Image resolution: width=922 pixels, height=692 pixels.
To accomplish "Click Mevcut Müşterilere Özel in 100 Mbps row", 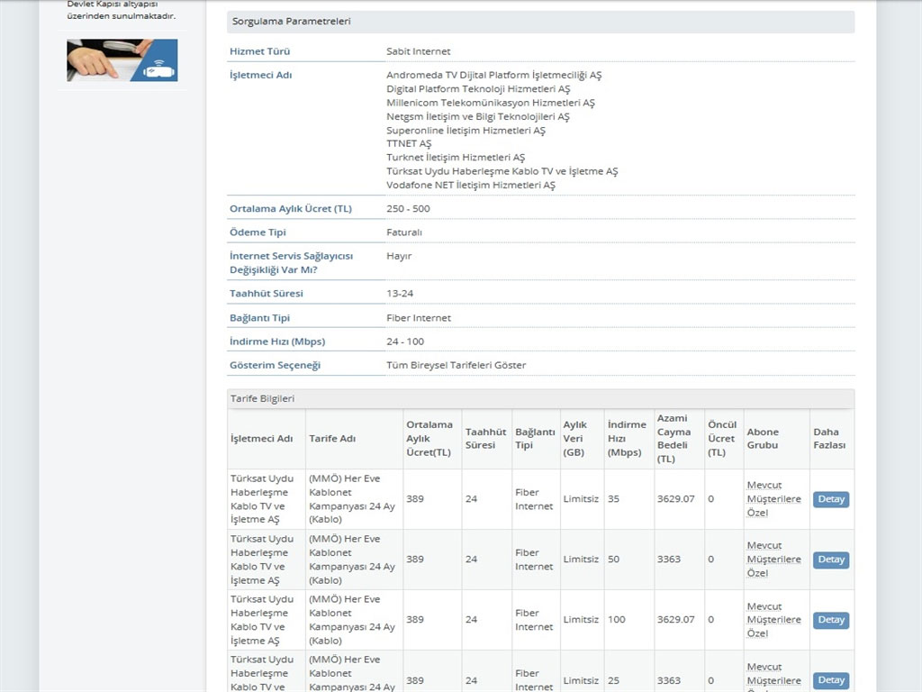I will click(x=773, y=620).
